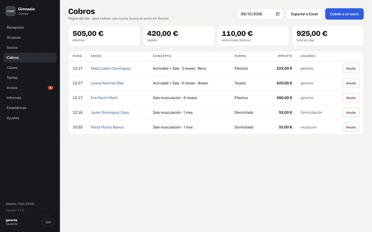
Task: Click the 420,00 € tarjeta card
Action: coord(179,36)
